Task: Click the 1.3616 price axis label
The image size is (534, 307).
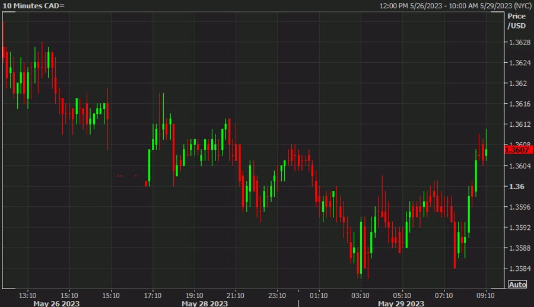Action: pyautogui.click(x=520, y=104)
